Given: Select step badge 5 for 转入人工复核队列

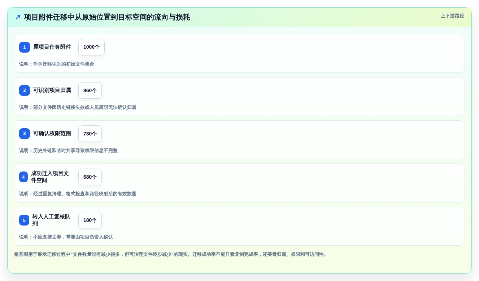Looking at the screenshot, I should [x=24, y=220].
